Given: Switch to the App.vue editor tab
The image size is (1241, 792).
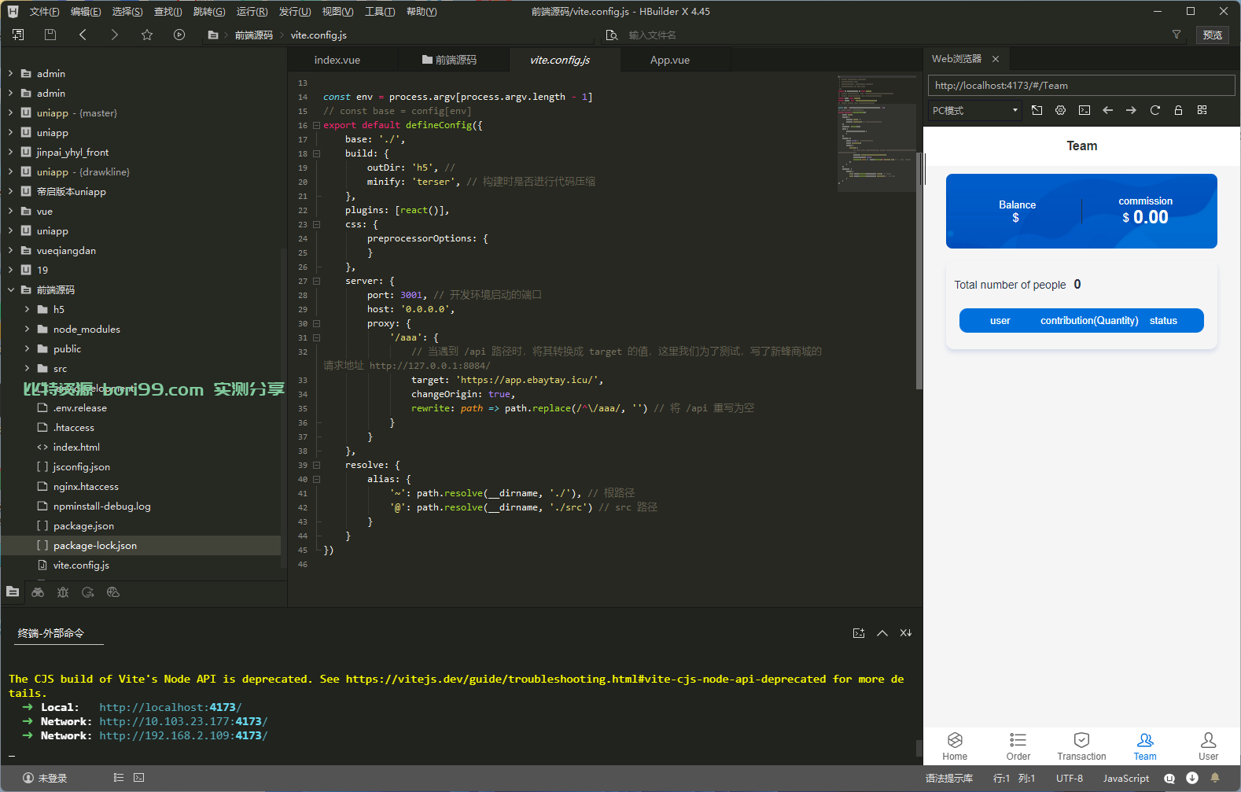Looking at the screenshot, I should coord(670,60).
